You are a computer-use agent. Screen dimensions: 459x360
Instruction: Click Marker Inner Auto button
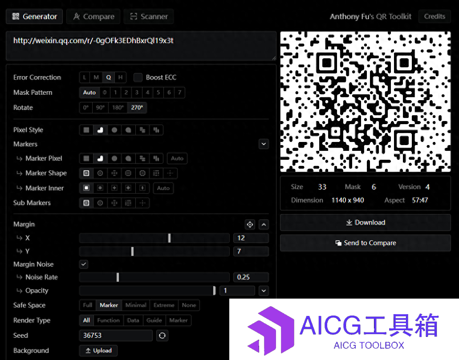(x=163, y=188)
